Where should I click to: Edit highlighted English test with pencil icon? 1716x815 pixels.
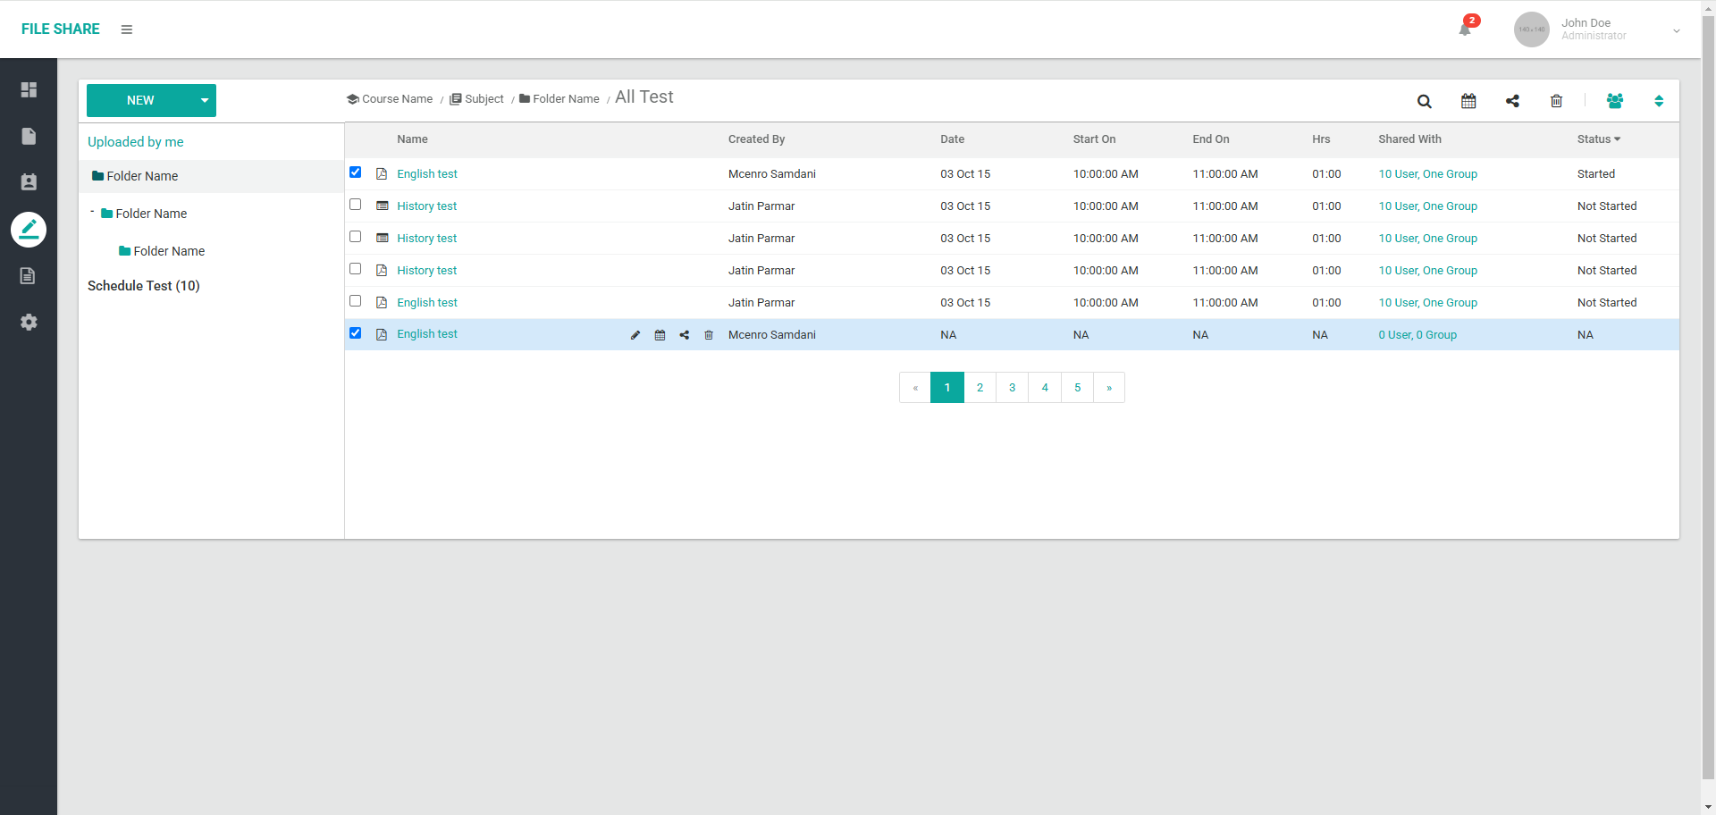click(x=635, y=335)
